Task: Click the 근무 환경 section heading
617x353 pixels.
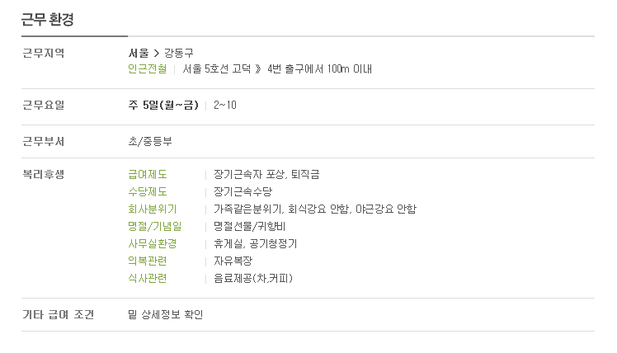Action: click(x=48, y=19)
